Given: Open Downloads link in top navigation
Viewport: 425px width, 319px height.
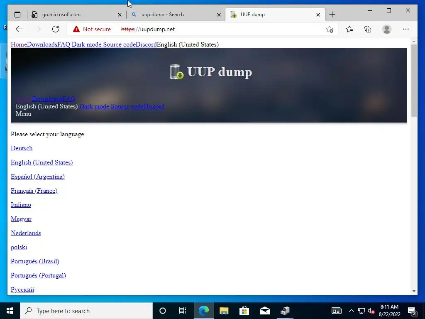Looking at the screenshot, I should pos(42,44).
